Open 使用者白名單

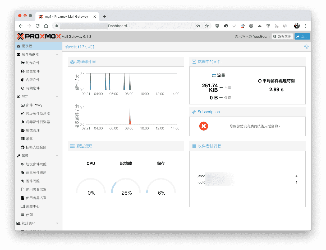click(x=39, y=189)
